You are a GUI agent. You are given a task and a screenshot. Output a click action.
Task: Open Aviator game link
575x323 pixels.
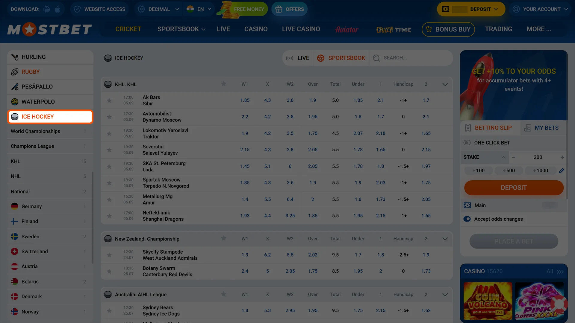(x=347, y=29)
